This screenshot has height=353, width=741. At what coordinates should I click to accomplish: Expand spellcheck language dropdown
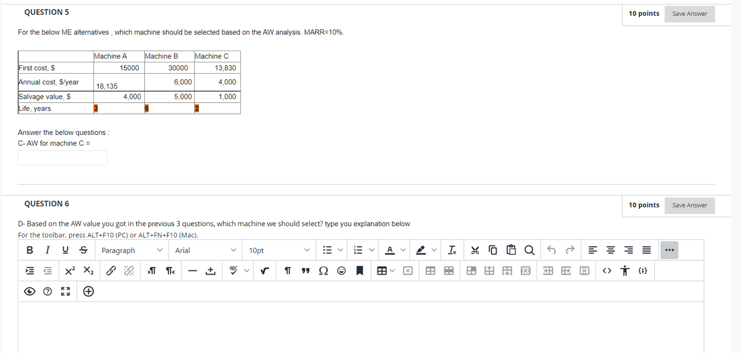coord(247,271)
